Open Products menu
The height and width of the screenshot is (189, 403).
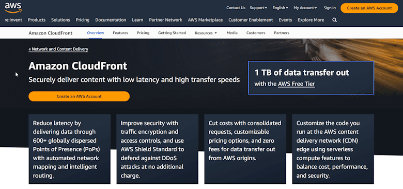37,20
